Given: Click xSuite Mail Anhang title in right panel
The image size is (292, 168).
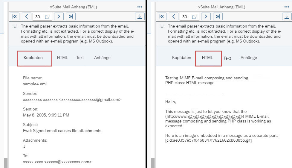Looking at the screenshot, I should click(x=221, y=7).
